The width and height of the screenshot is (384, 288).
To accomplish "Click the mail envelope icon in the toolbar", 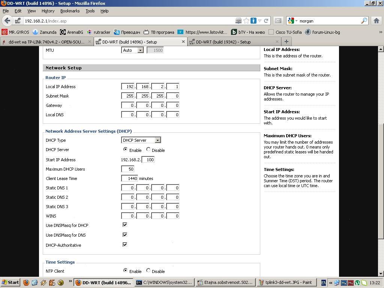I will coord(278,21).
